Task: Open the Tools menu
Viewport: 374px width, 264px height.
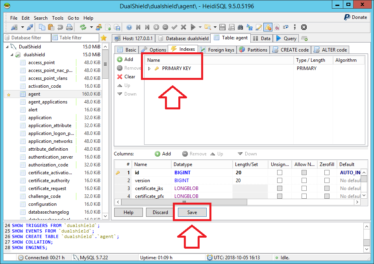Action: click(57, 18)
